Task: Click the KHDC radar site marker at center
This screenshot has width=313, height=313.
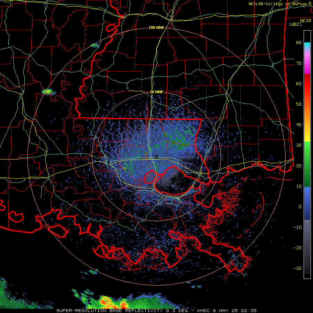Action: (156, 156)
